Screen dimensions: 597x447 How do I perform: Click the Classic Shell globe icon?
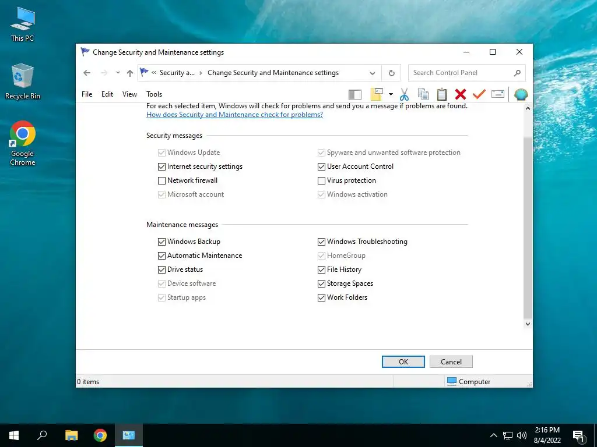pos(521,94)
